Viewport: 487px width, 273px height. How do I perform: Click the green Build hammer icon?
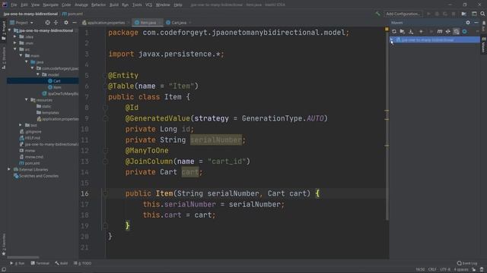coord(377,14)
